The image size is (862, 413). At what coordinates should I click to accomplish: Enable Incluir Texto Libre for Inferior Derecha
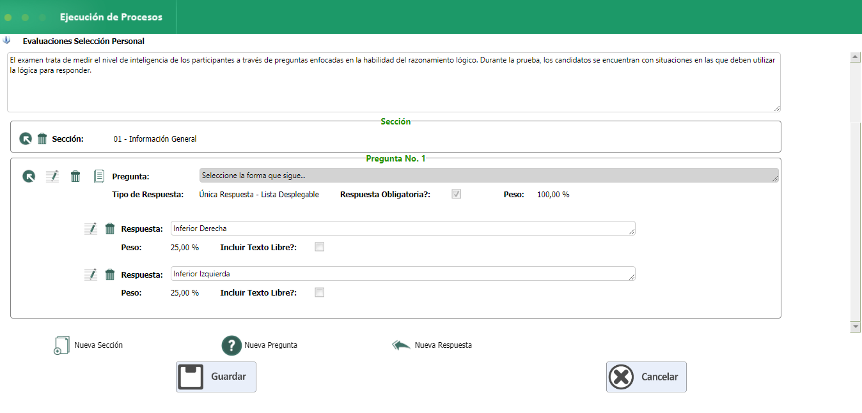(x=320, y=247)
